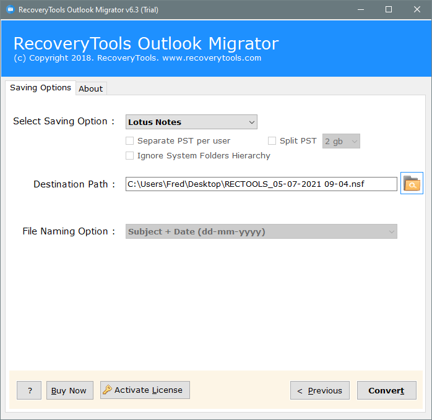Check Ignore System Folders Hierarchy

tap(130, 156)
